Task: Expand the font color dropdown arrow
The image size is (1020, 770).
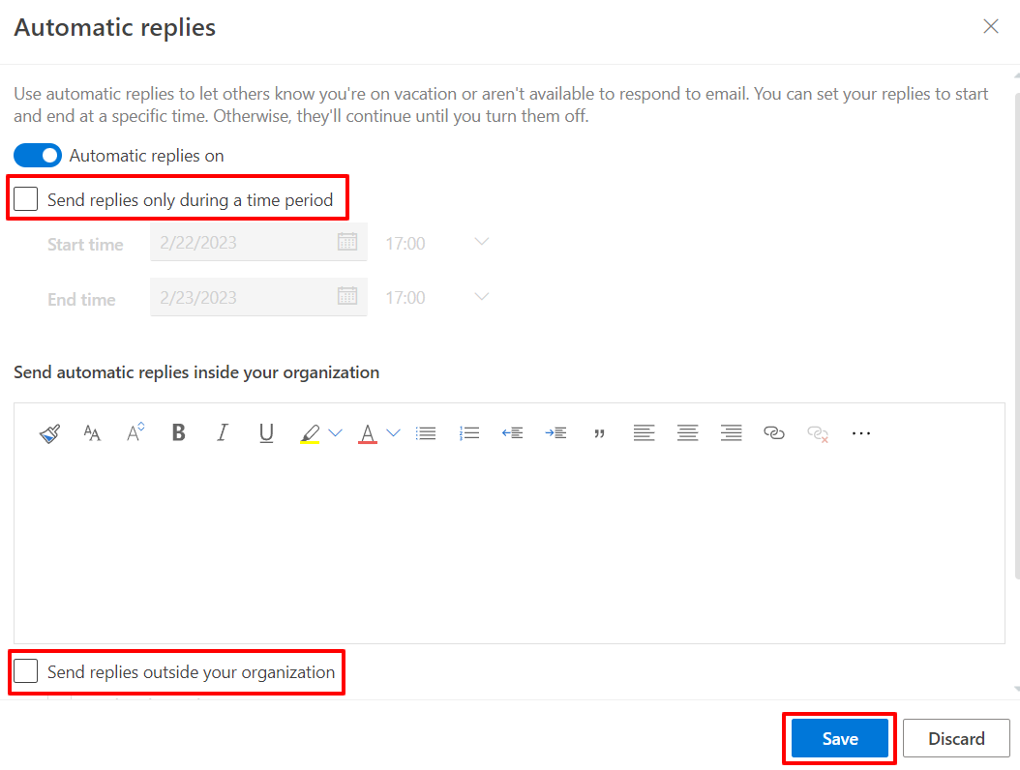Action: (393, 433)
